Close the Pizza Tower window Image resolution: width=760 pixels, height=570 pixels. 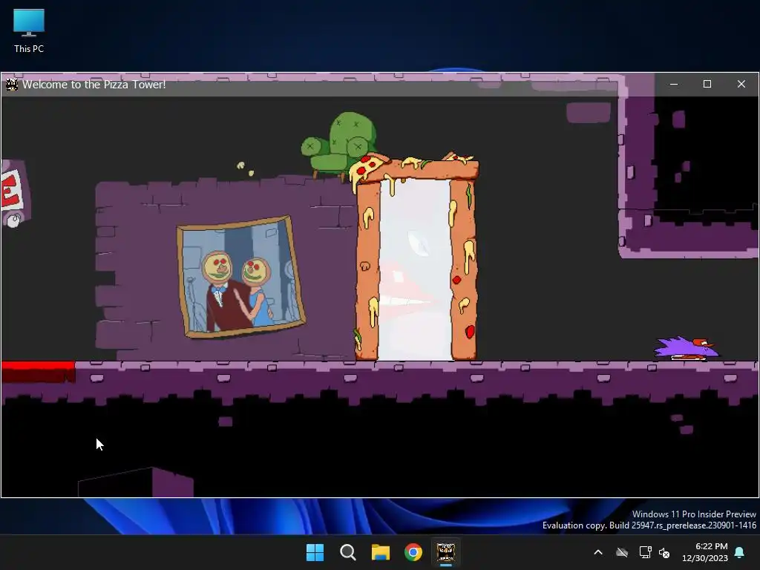[x=741, y=85]
